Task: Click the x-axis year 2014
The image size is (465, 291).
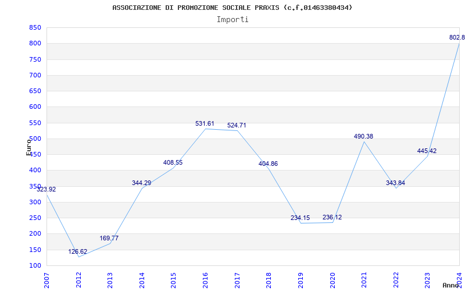Action: tap(142, 281)
